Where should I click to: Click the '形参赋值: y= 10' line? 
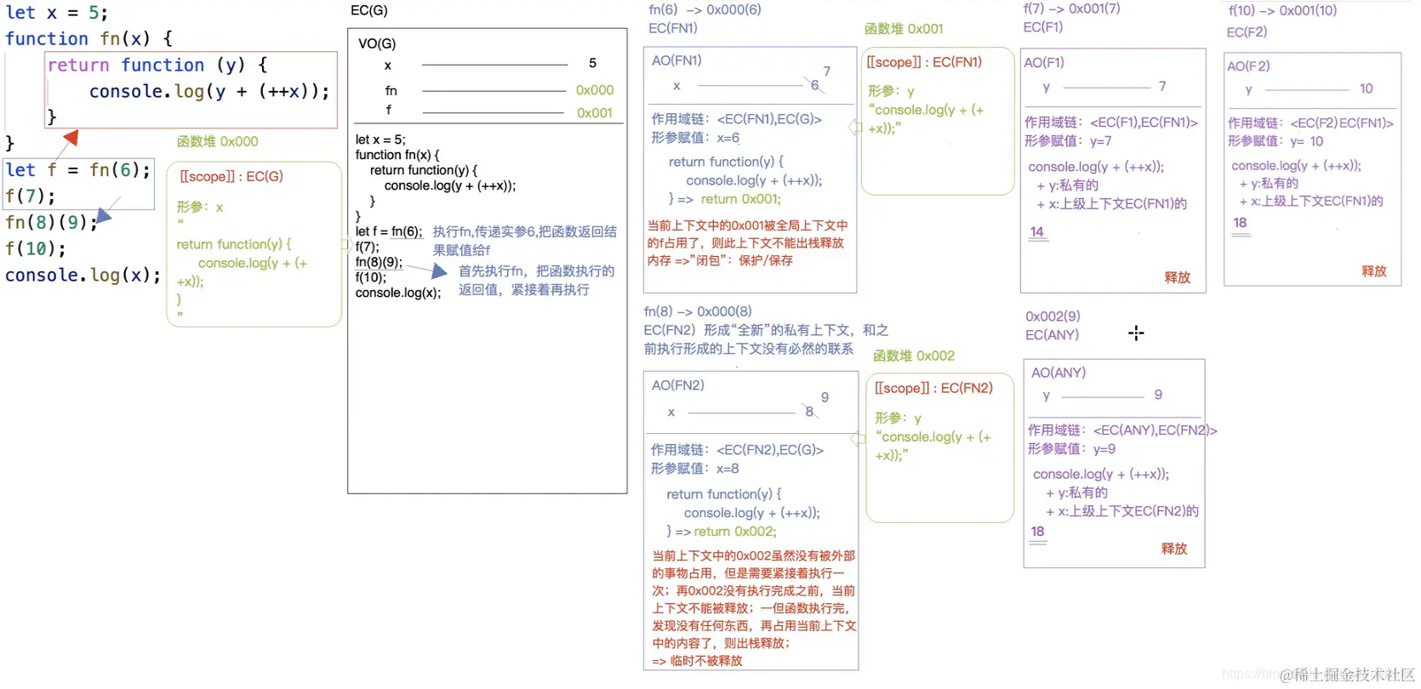[x=1275, y=141]
